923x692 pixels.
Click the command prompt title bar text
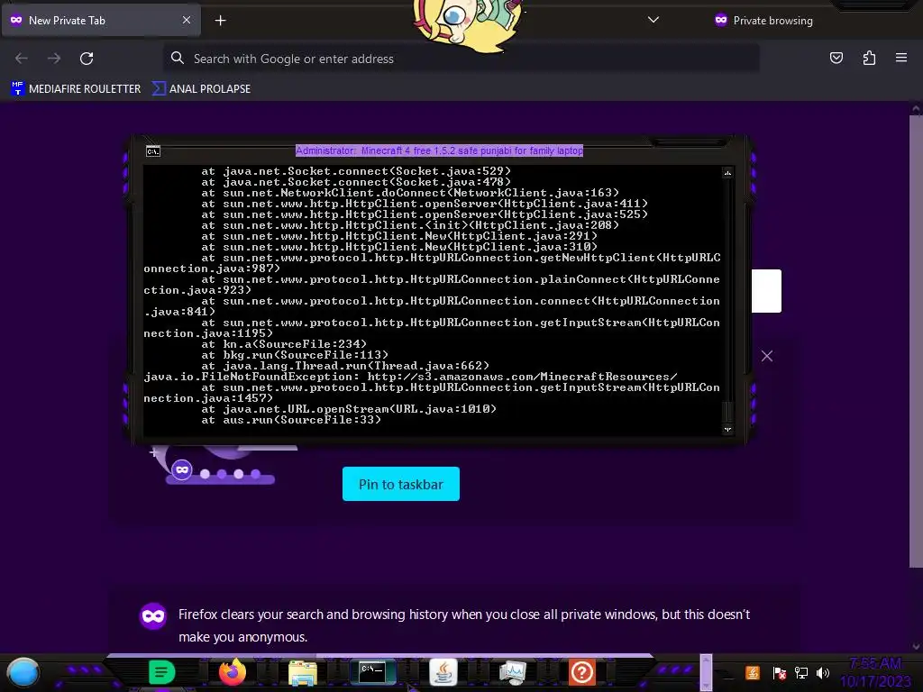[439, 150]
